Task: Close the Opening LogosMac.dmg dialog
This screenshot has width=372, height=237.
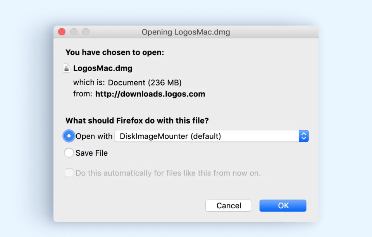Action: tap(62, 32)
